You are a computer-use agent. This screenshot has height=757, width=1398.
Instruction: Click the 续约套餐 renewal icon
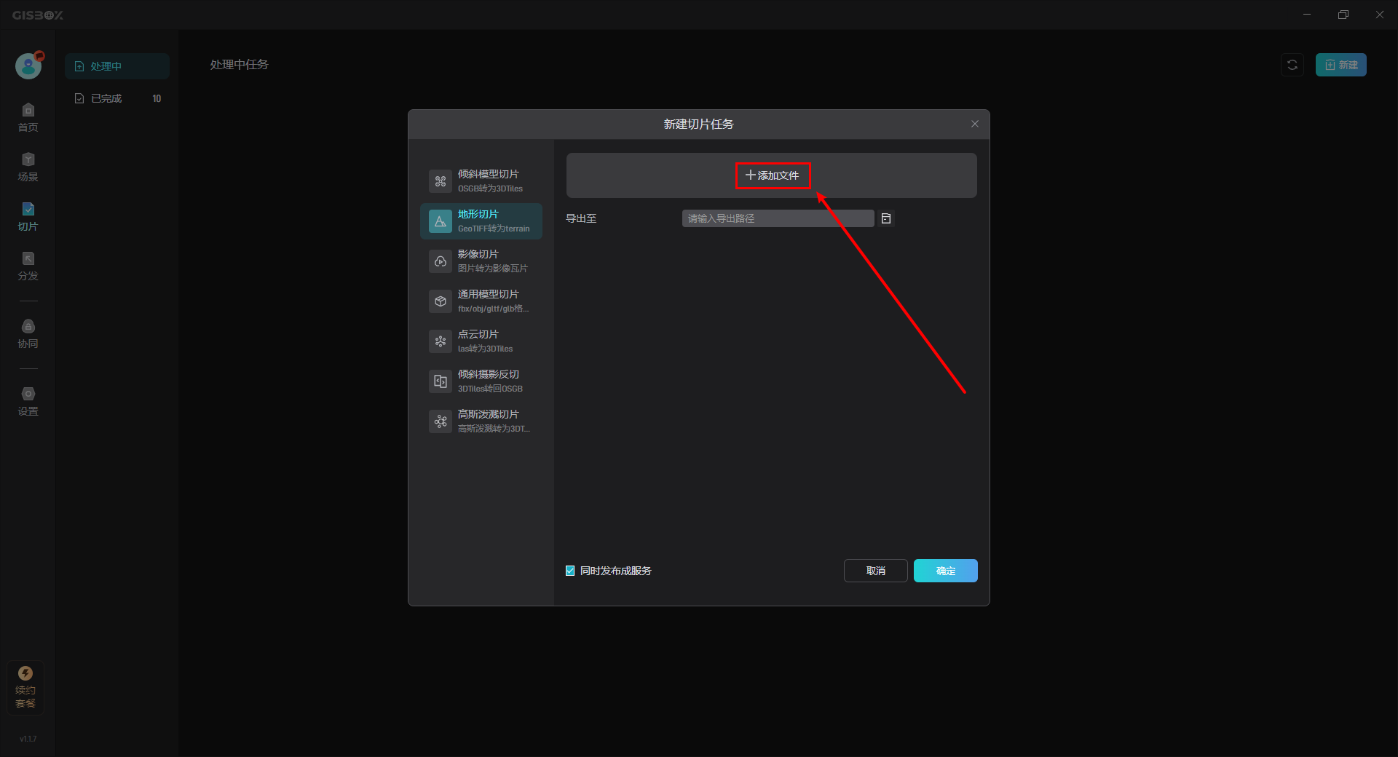point(25,687)
